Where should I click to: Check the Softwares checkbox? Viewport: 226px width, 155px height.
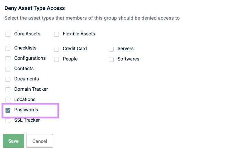[111, 59]
